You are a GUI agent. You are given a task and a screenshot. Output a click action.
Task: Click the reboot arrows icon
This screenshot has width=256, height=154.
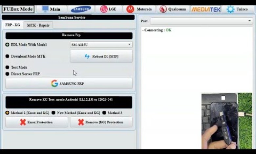[x=87, y=56]
